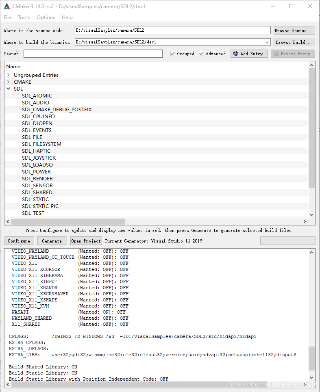Select the SDL_CPUINFO entry

38,117
